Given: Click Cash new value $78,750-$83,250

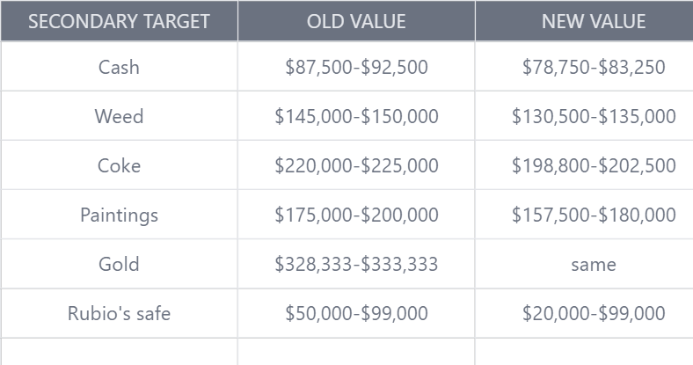Looking at the screenshot, I should click(x=594, y=67).
